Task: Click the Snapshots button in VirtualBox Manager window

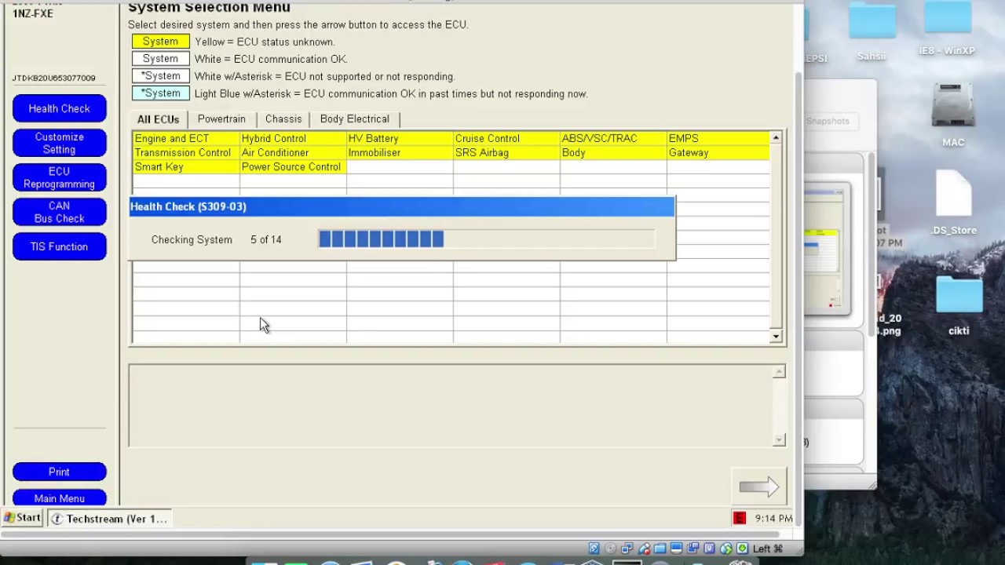Action: [x=831, y=121]
